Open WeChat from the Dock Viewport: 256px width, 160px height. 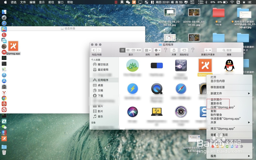point(4,127)
